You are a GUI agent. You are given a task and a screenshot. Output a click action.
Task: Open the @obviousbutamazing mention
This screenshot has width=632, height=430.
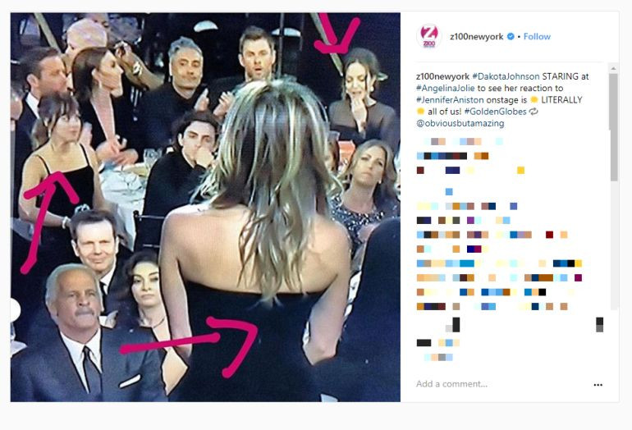coord(460,123)
